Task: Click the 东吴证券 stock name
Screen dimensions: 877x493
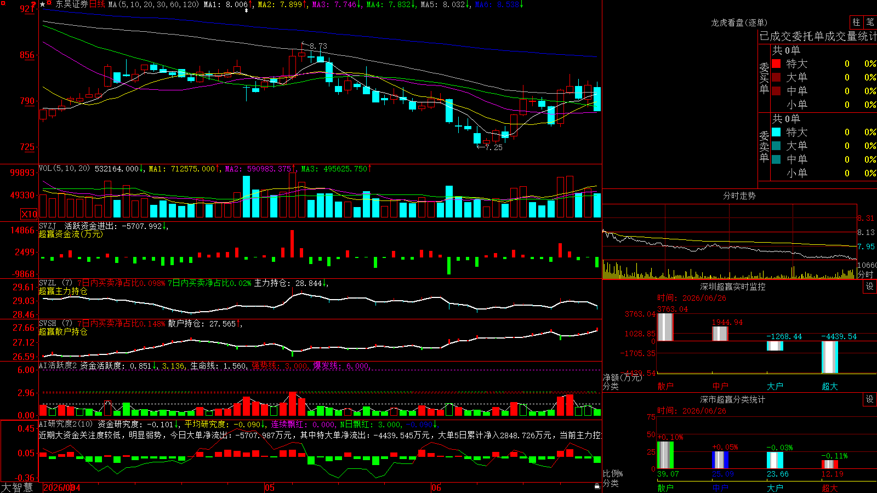Action: (x=71, y=4)
